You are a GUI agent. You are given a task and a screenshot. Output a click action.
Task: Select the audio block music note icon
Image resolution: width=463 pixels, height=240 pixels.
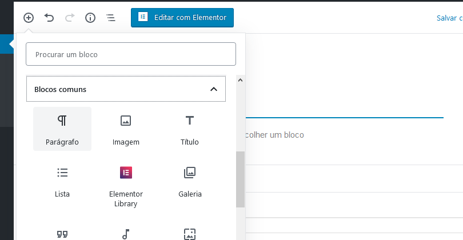(x=126, y=234)
